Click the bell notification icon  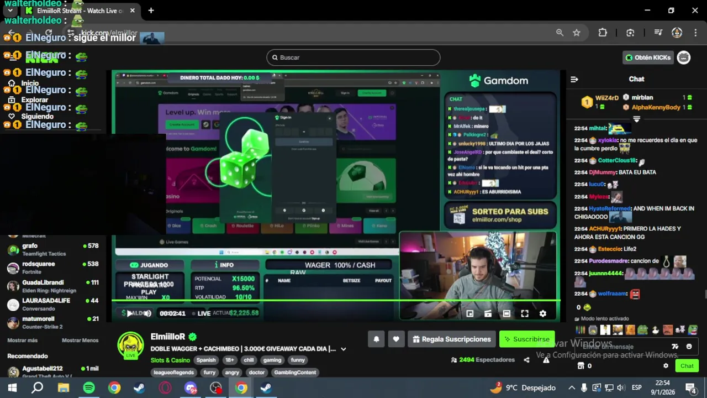376,339
